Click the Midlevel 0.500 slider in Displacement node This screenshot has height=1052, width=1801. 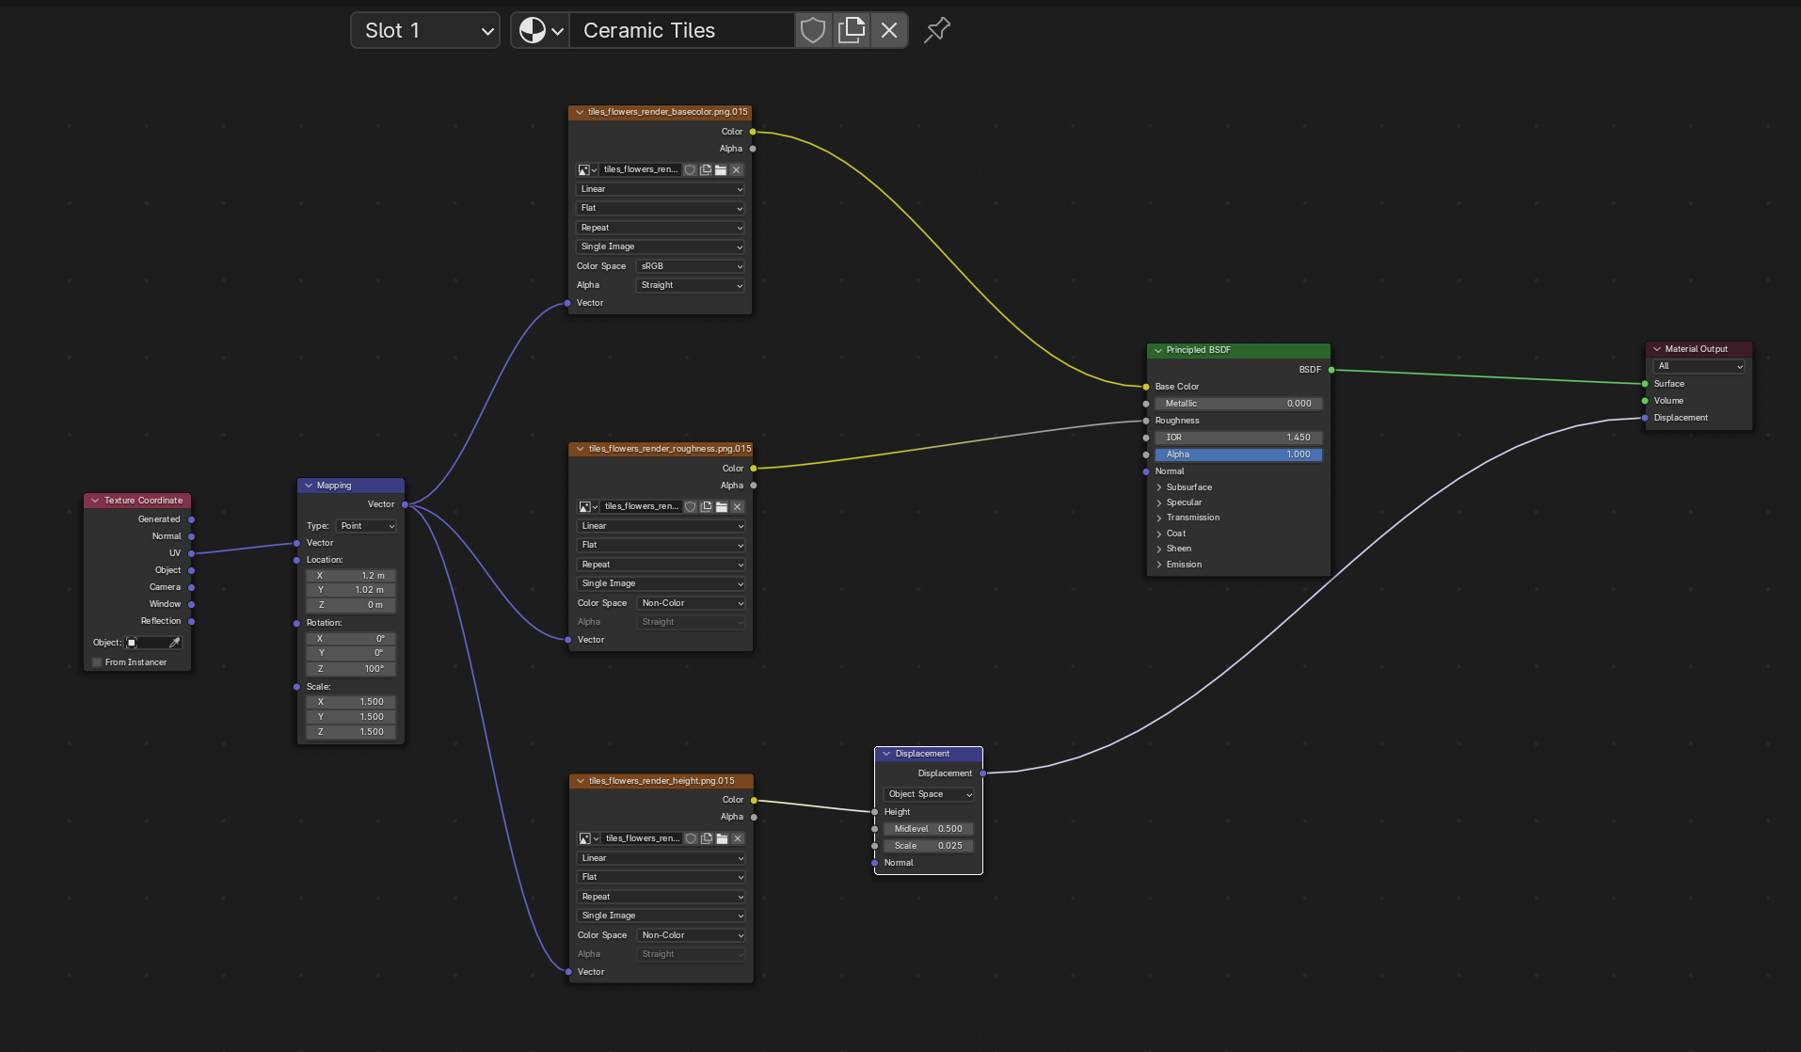tap(928, 828)
